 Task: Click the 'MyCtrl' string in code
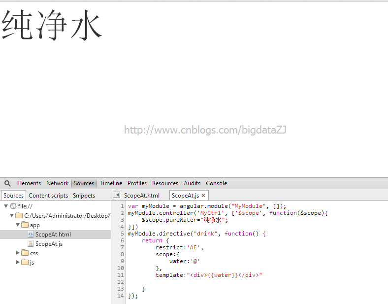pos(210,213)
